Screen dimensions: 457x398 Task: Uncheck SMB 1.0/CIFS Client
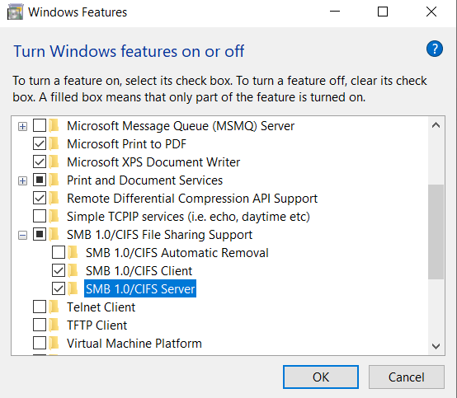(59, 271)
